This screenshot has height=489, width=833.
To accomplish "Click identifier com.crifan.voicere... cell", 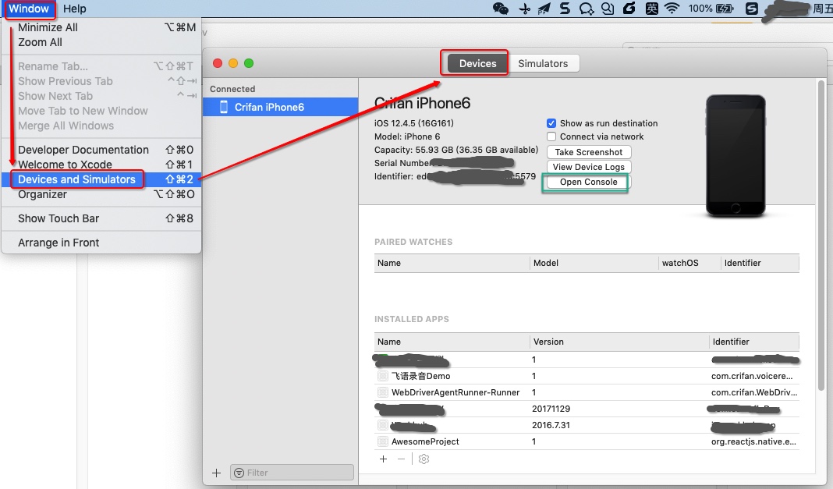I will pyautogui.click(x=752, y=376).
